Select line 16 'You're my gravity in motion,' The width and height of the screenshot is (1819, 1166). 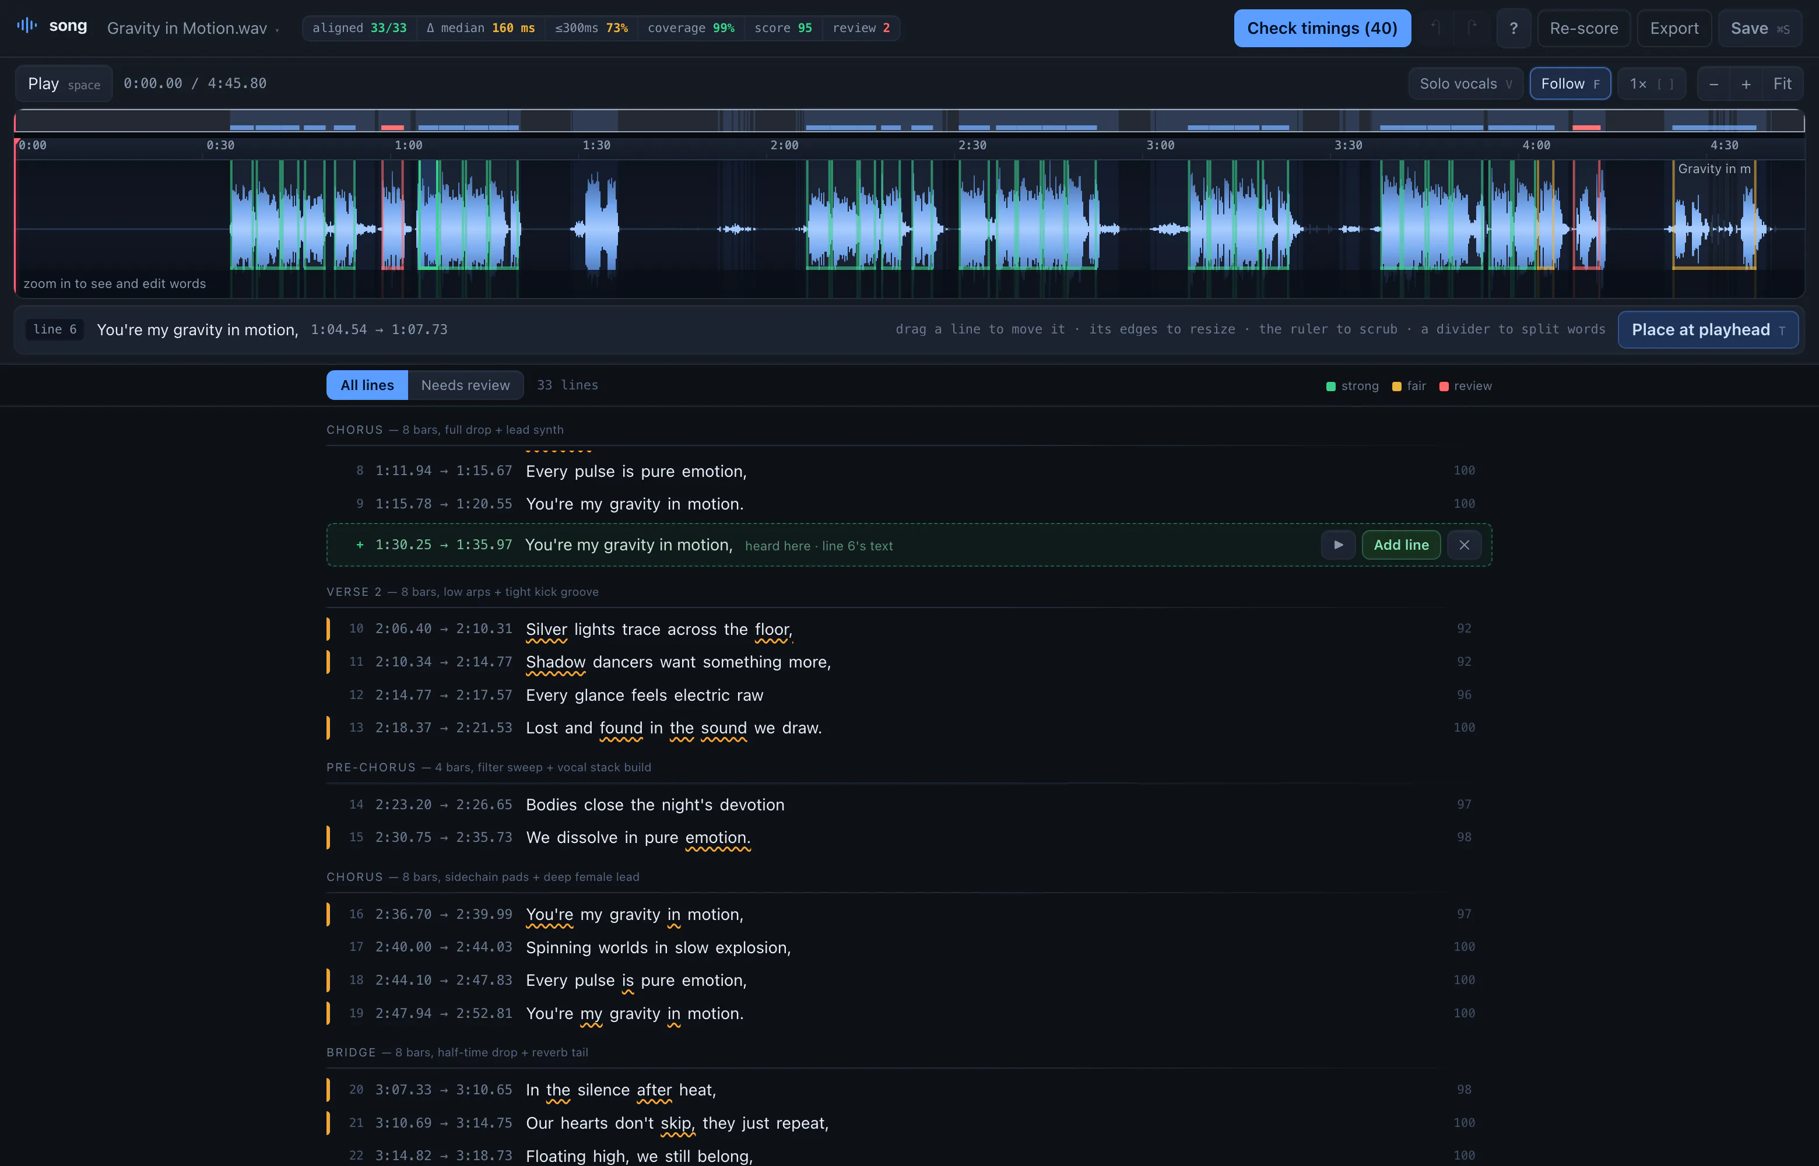(908, 915)
